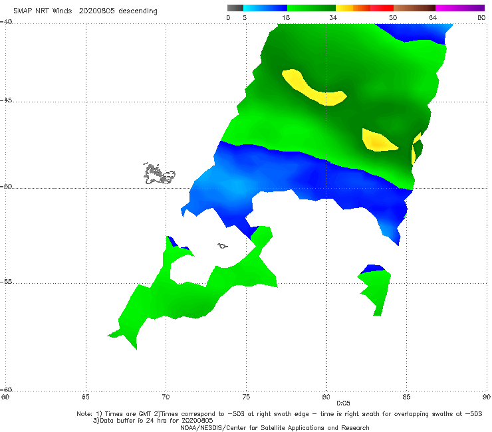Click the NOAA/NESDIS credit line at the bottom
Viewport: 492px width, 432px height.
point(275,427)
